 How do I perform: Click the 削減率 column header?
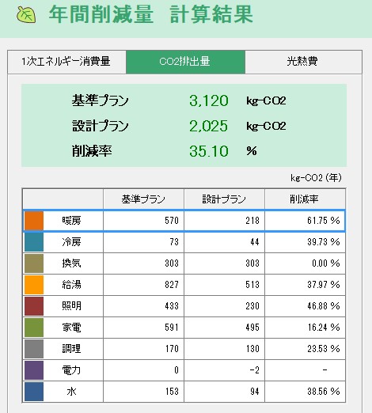[305, 199]
